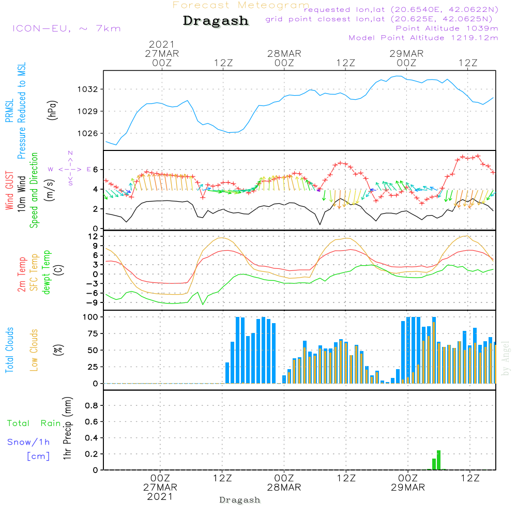Click the (C) temperature unit label
The width and height of the screenshot is (517, 517).
[59, 270]
